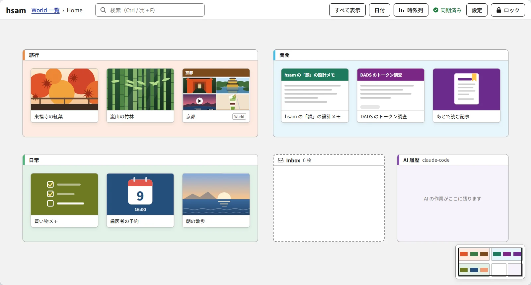Screen dimensions: 531x285
Task: Click the lock padlock icon
Action: click(498, 10)
